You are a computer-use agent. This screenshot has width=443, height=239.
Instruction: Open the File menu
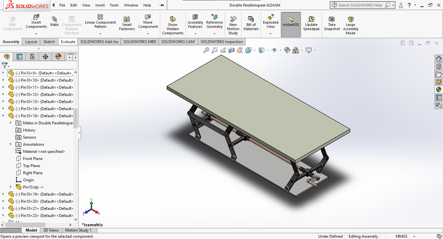click(62, 5)
